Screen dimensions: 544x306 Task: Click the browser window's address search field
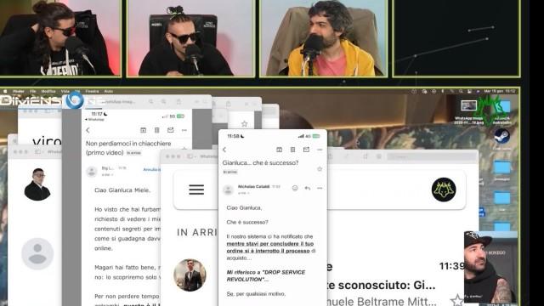pos(432,156)
